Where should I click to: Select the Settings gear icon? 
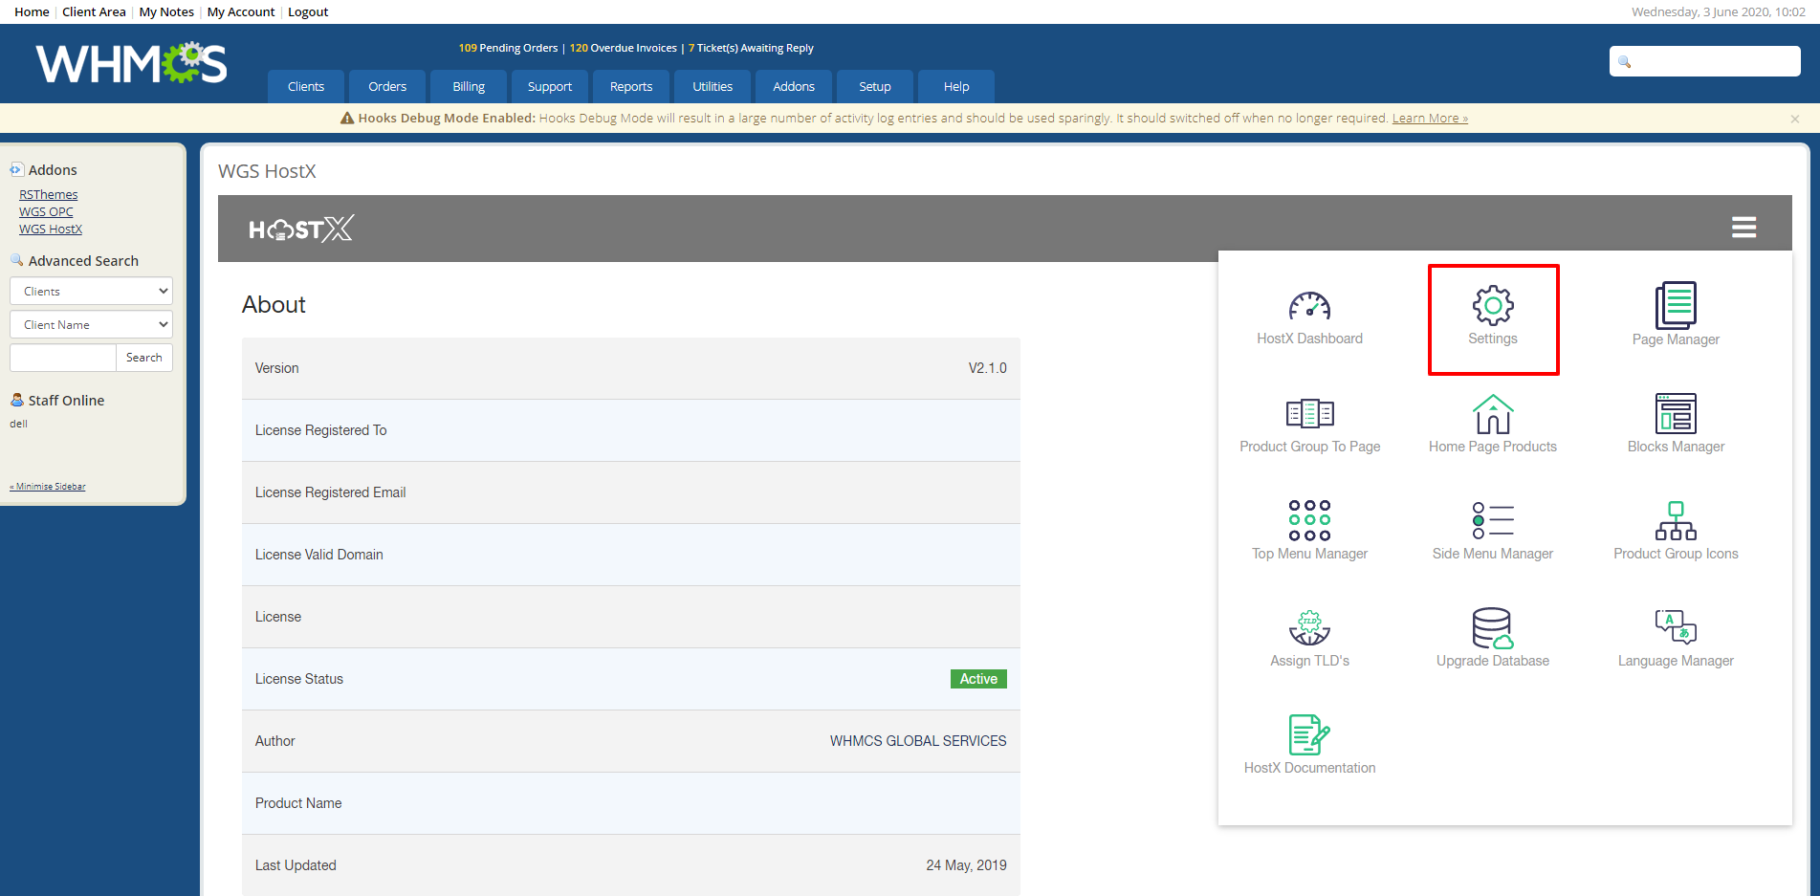[1493, 316]
